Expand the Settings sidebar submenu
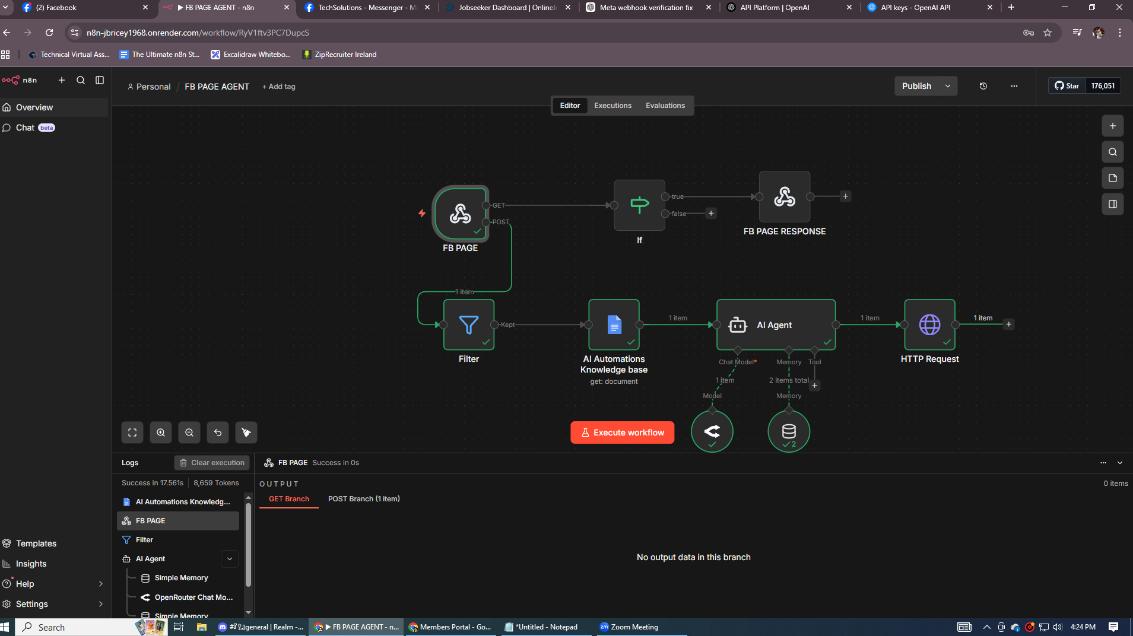 click(100, 604)
